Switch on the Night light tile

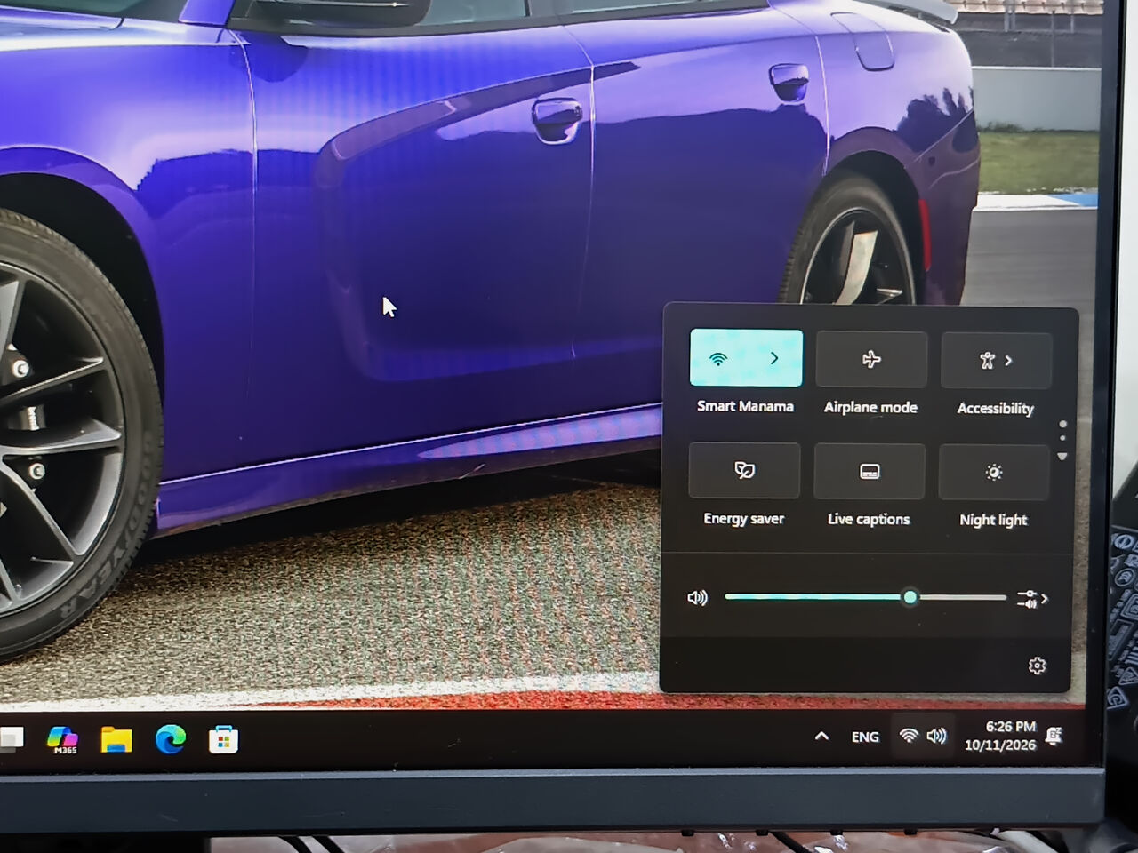click(x=994, y=472)
